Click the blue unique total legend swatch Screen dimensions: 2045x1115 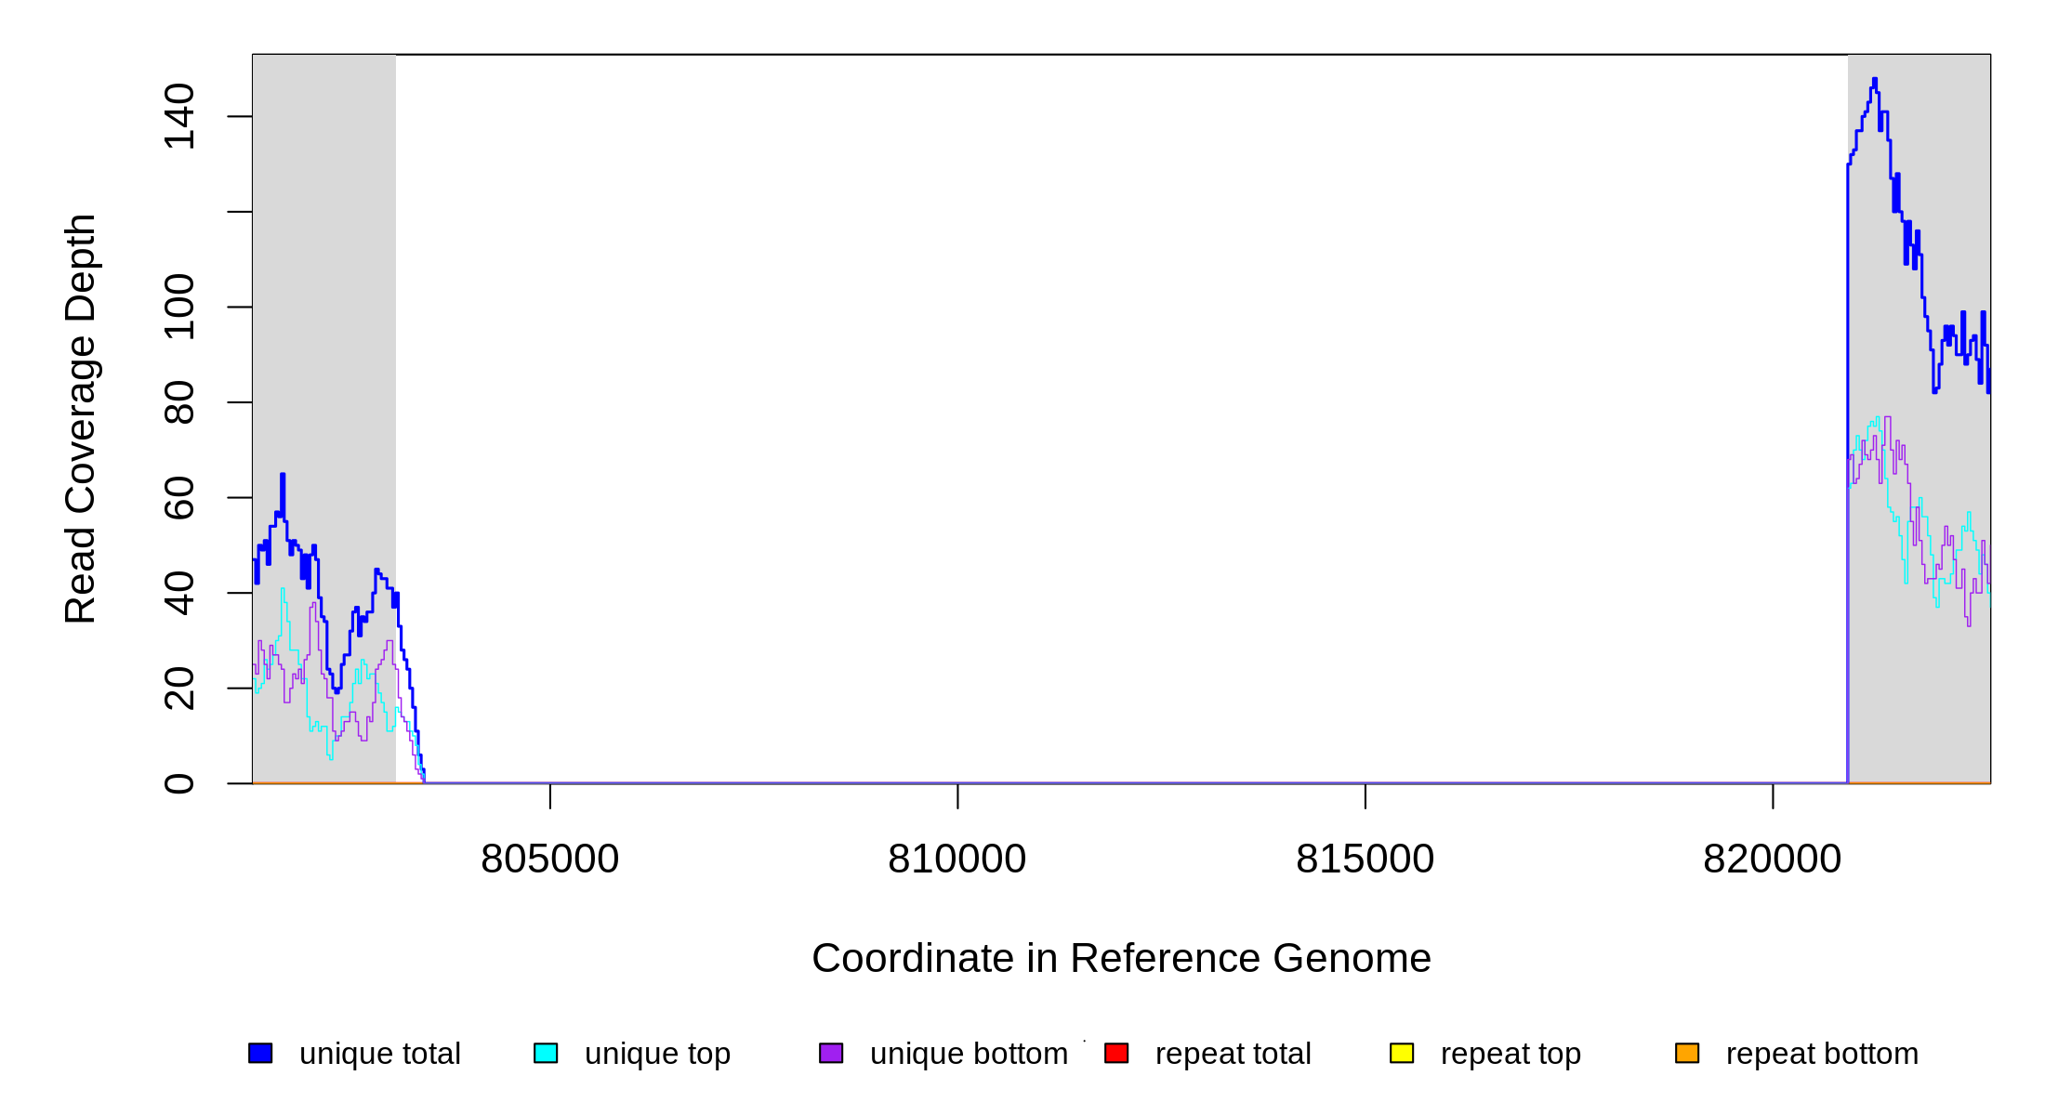pyautogui.click(x=260, y=1053)
